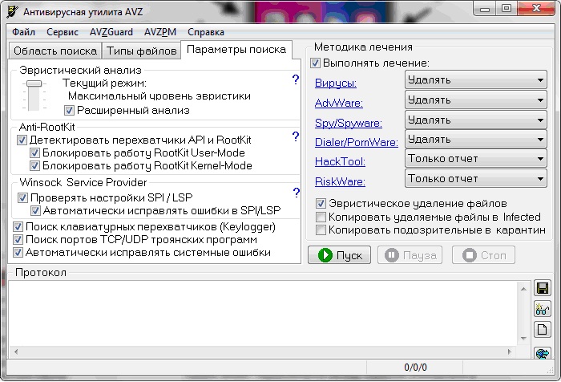Viewport: 561px width, 382px height.
Task: Click the save protocol floppy disk icon
Action: pyautogui.click(x=542, y=288)
